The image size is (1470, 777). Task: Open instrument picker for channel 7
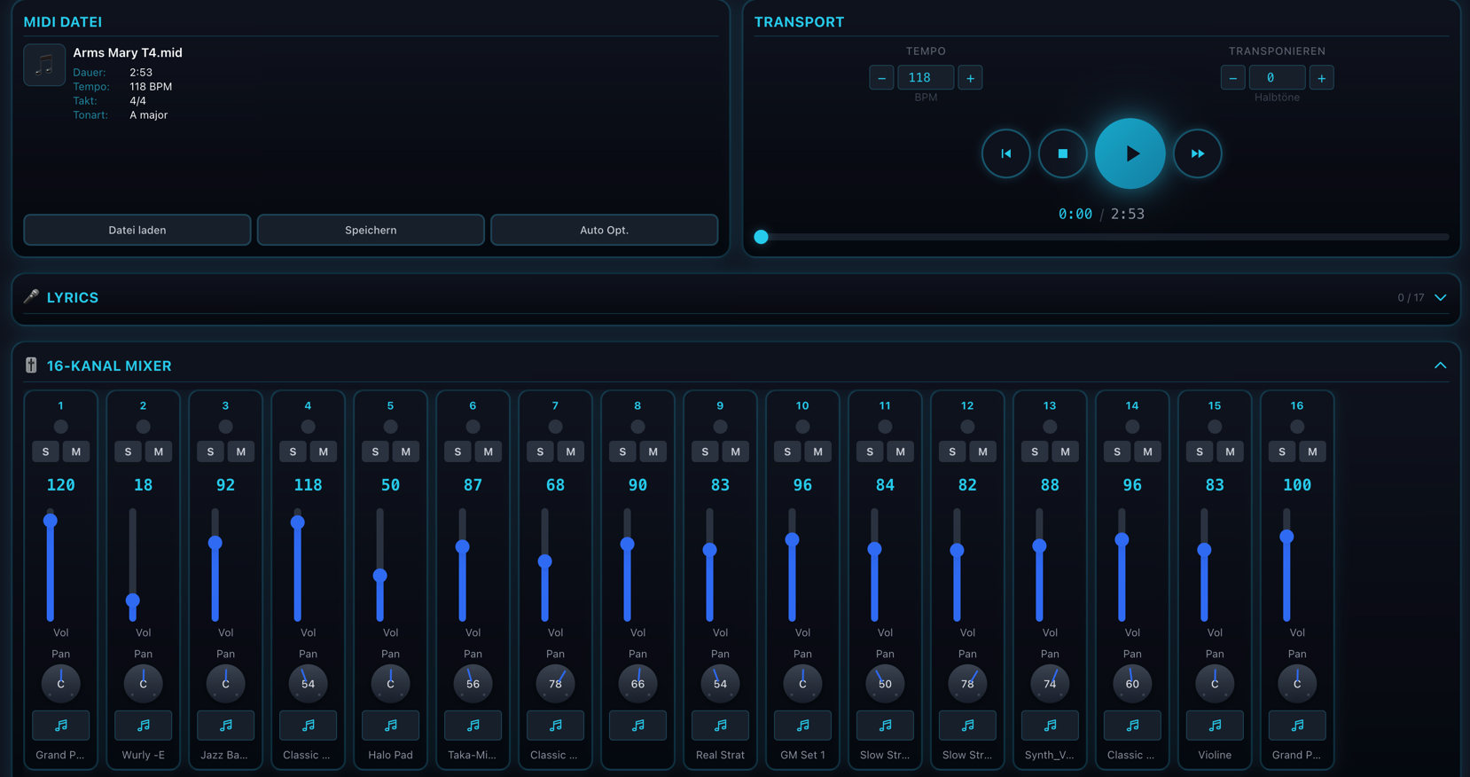pos(555,726)
